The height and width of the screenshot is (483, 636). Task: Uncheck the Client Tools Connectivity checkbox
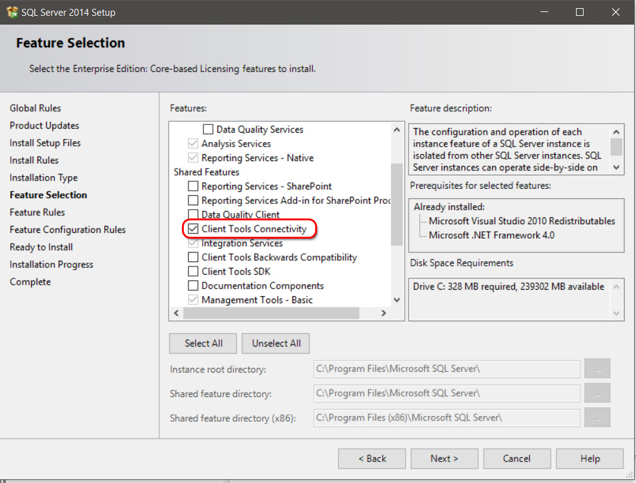(x=193, y=229)
